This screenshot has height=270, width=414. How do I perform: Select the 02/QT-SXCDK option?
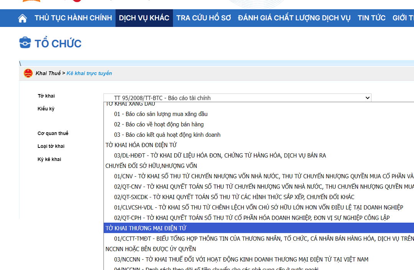pyautogui.click(x=234, y=197)
